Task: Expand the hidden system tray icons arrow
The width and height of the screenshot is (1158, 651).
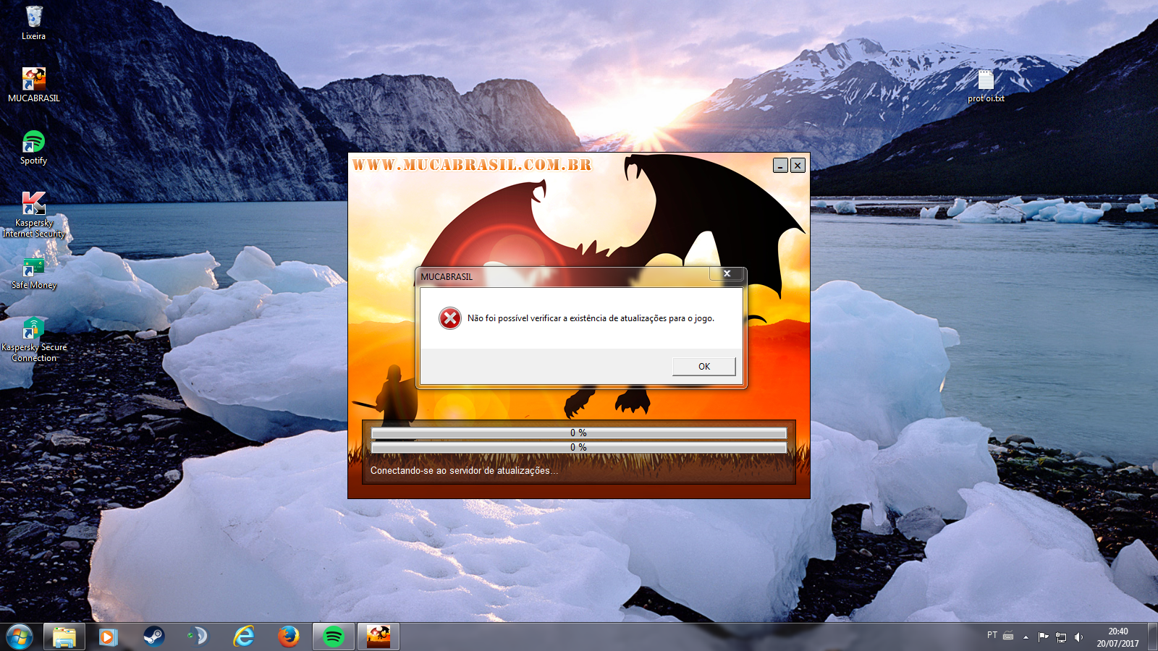Action: coord(1026,637)
